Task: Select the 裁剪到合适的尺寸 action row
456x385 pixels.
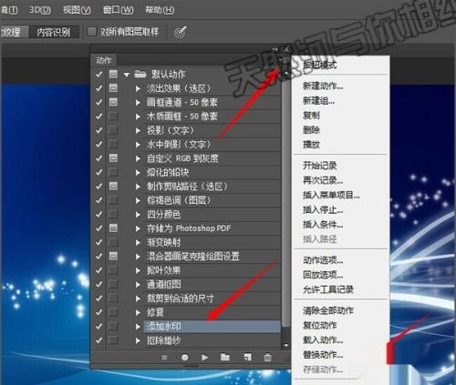Action: tap(212, 299)
